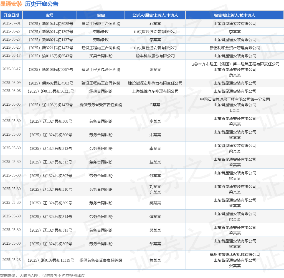Select plaintiff 渝丰科技股份有限公司
The image size is (284, 278).
155,56
